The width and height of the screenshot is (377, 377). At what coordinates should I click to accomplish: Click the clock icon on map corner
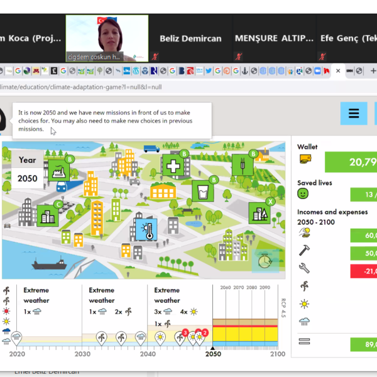[265, 261]
